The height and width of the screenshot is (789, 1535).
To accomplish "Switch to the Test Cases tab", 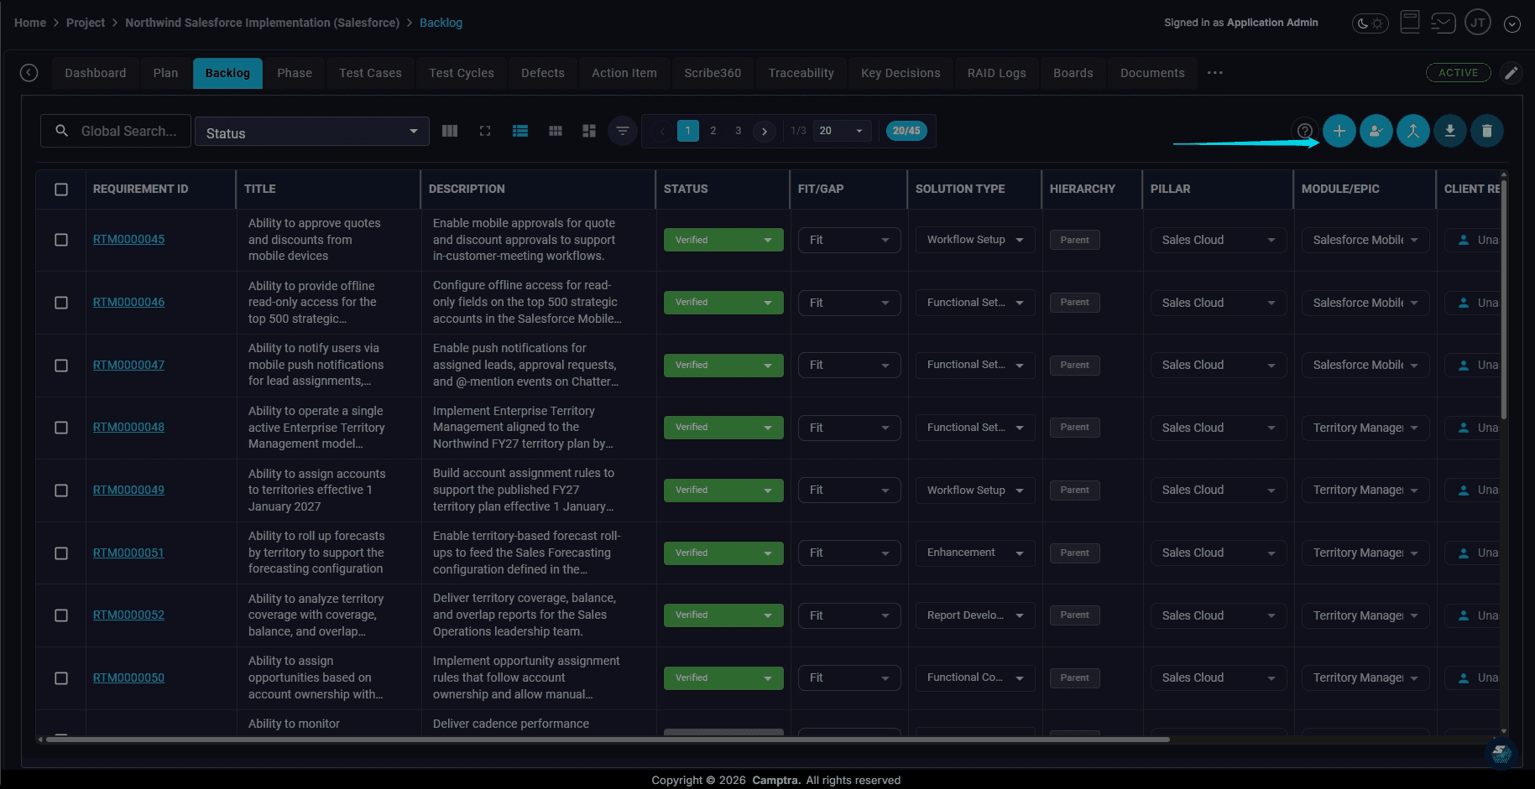I will point(370,73).
